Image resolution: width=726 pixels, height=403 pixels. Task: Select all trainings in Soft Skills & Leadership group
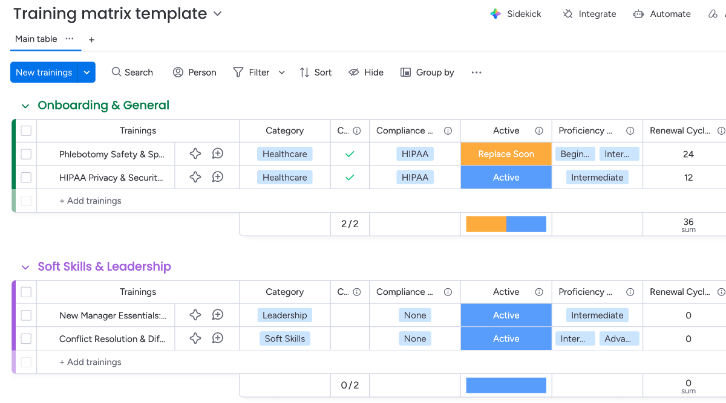click(x=26, y=292)
